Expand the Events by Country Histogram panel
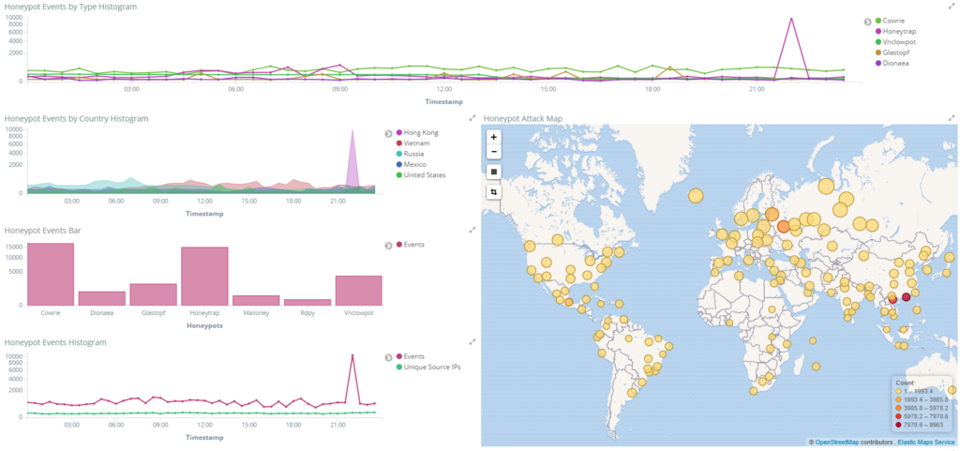The image size is (960, 451). 472,118
